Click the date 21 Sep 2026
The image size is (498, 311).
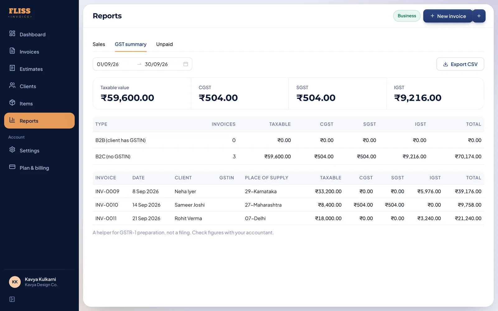146,218
